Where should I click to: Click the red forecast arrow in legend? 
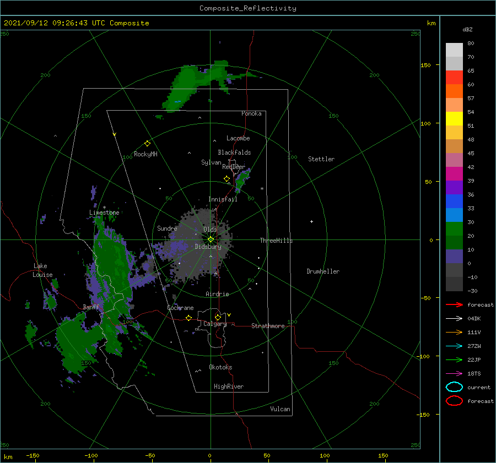(x=454, y=304)
